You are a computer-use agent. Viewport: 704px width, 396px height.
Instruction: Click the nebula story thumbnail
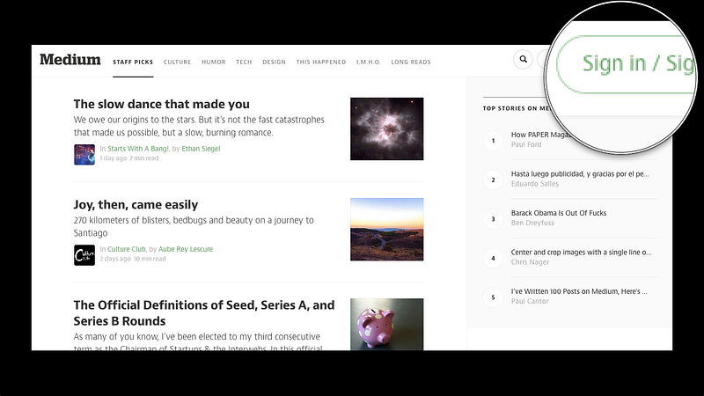point(386,128)
